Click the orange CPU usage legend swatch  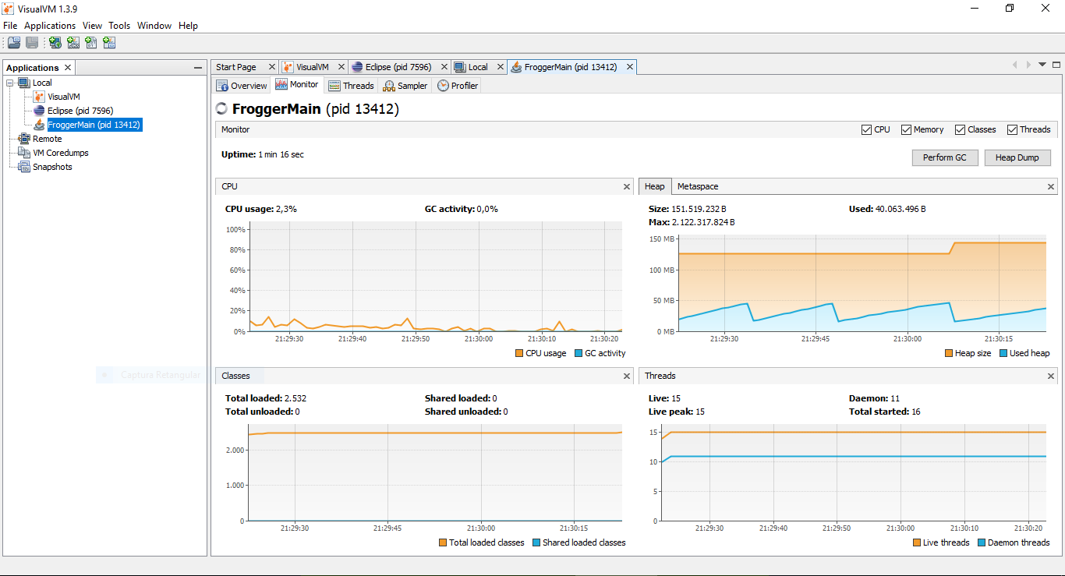point(519,354)
